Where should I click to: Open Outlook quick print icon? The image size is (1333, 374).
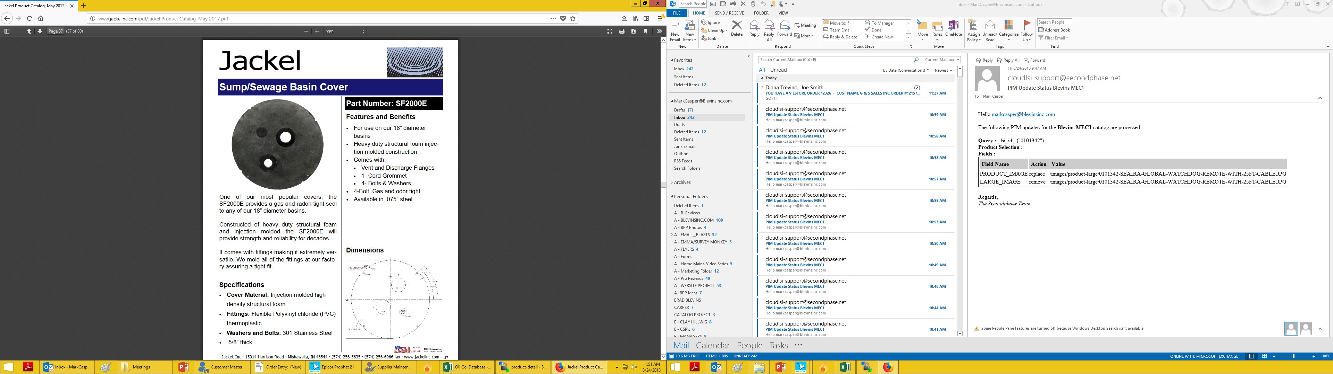coord(733,3)
